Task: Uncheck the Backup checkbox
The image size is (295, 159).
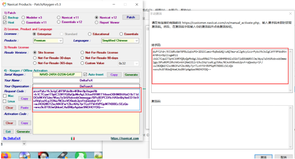Action: pyautogui.click(x=5, y=18)
